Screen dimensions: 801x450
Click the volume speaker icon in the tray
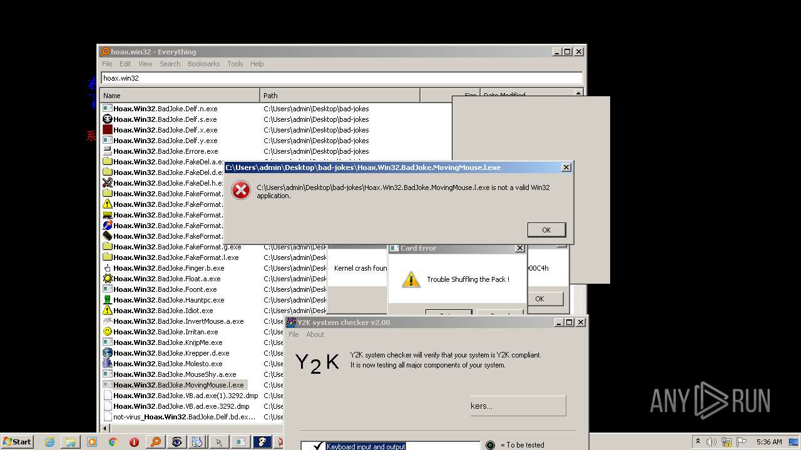[x=712, y=442]
